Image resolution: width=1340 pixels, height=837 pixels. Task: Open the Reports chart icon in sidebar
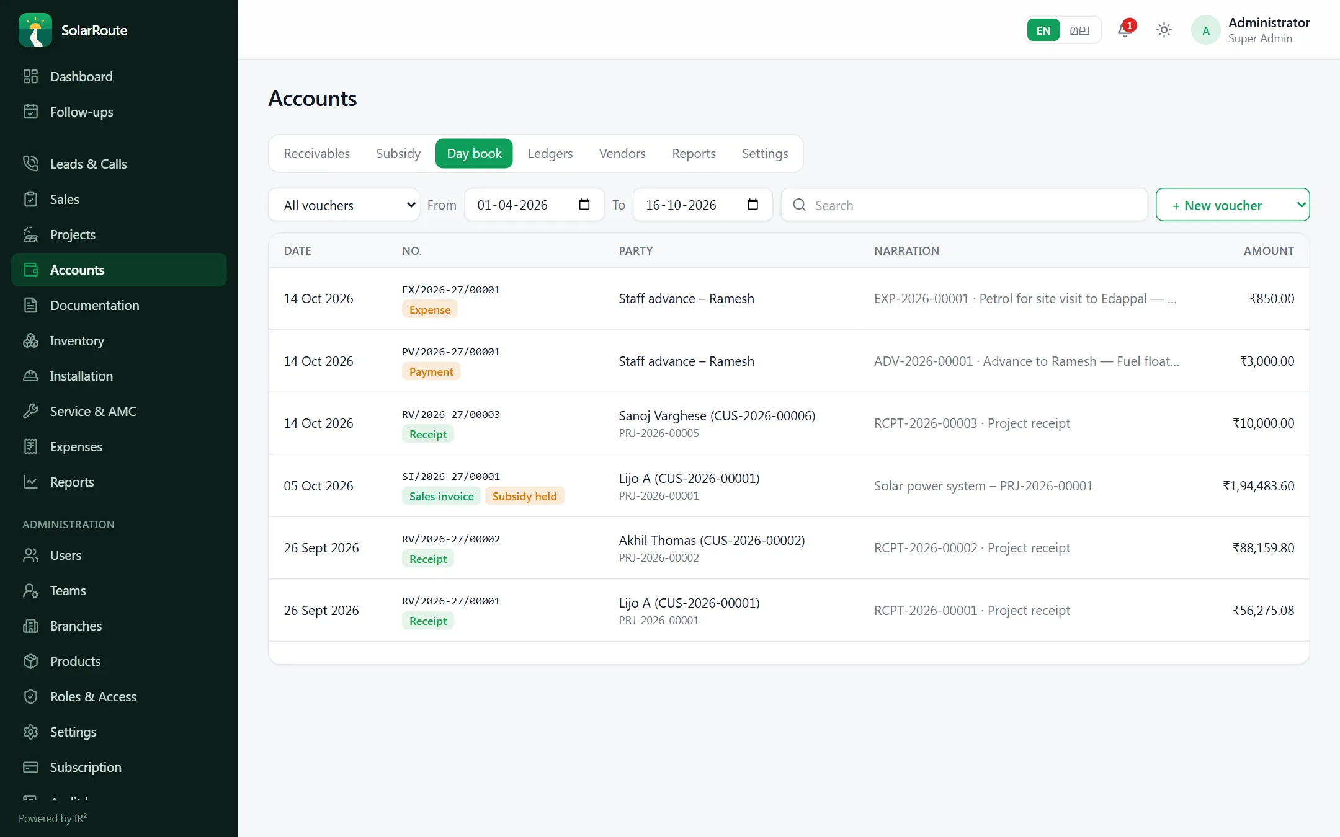tap(30, 482)
